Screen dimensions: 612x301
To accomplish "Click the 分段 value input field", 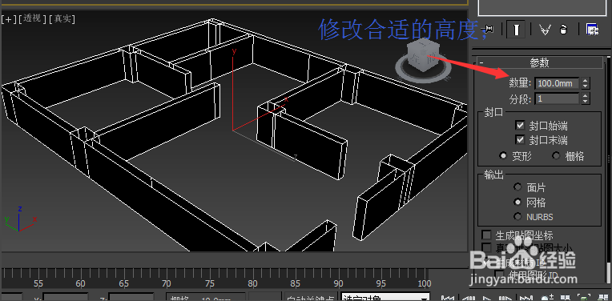I will tap(557, 99).
